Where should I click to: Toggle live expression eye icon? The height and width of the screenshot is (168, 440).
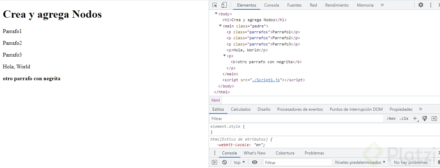tap(255, 162)
